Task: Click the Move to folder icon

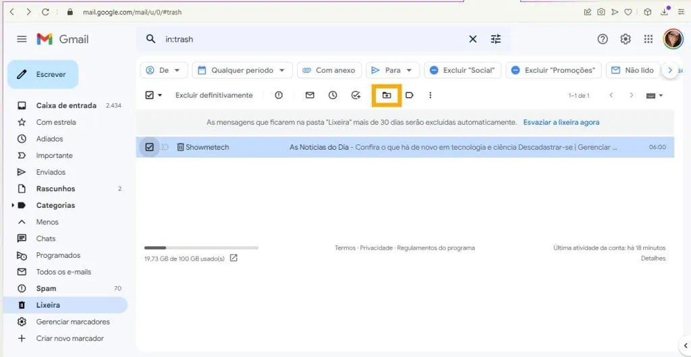Action: (x=387, y=95)
